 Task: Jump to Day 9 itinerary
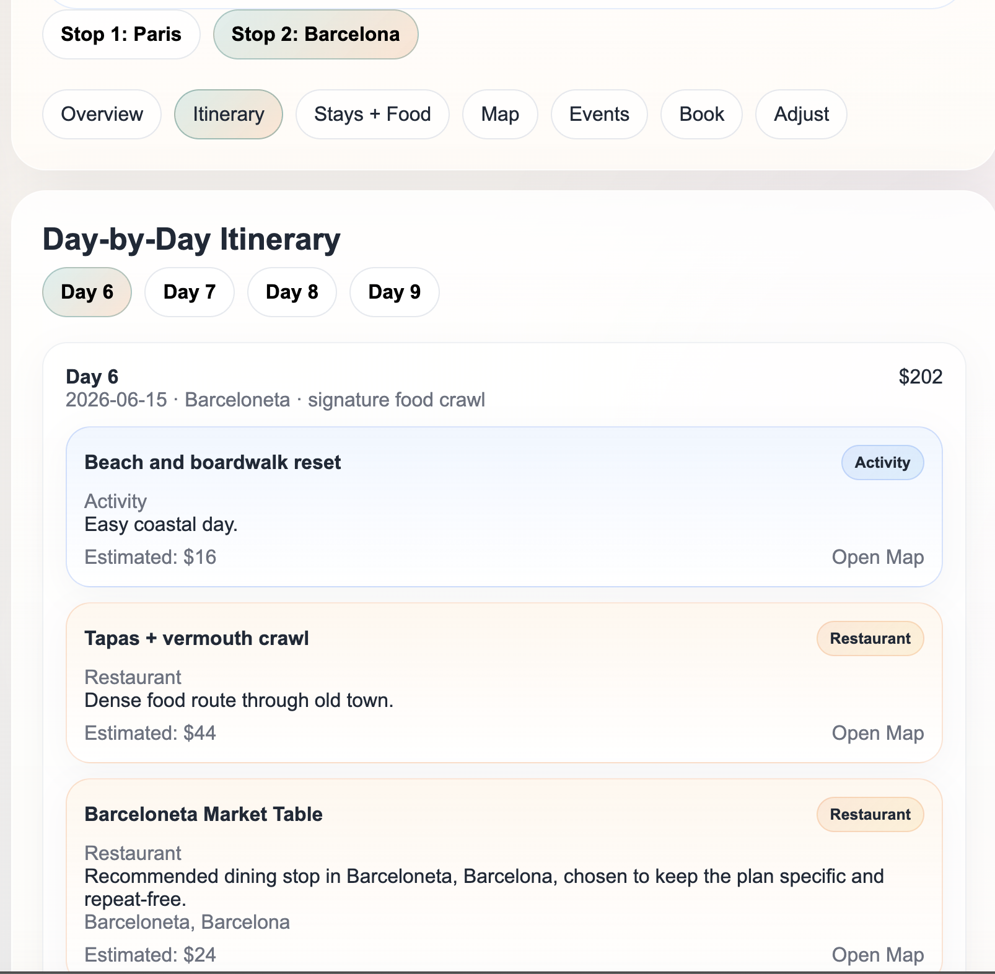coord(394,292)
